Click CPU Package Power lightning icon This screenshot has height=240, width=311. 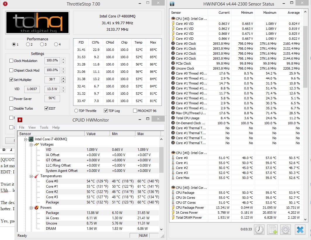click(173, 208)
